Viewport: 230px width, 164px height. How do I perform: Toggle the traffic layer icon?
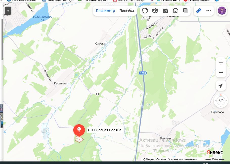(x=145, y=11)
